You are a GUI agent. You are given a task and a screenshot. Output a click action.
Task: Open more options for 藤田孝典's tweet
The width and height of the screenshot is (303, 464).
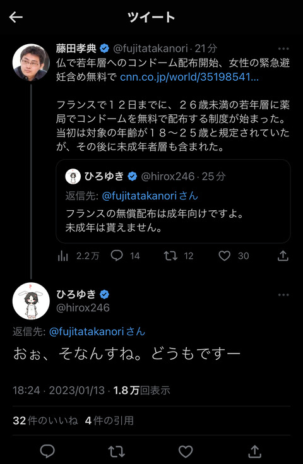click(x=283, y=49)
